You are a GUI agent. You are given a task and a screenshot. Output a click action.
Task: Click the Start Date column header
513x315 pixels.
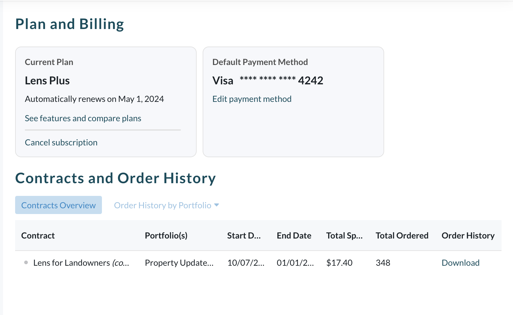[x=244, y=235]
